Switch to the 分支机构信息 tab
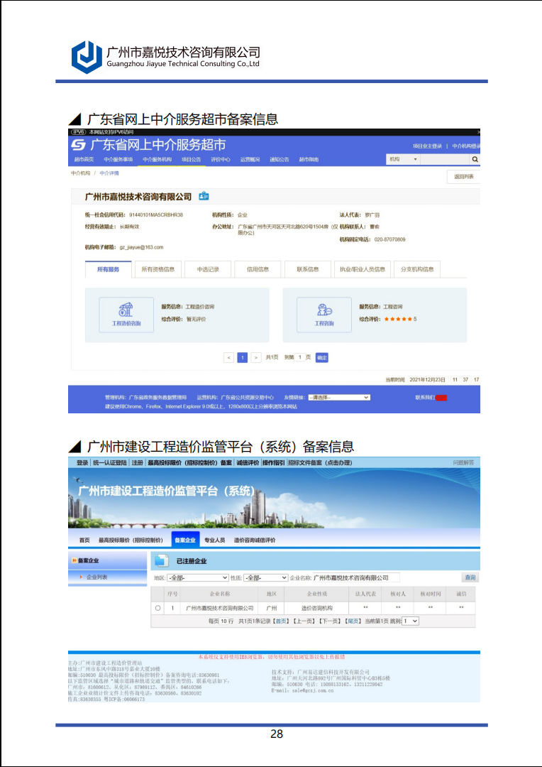The image size is (542, 767). coord(417,270)
